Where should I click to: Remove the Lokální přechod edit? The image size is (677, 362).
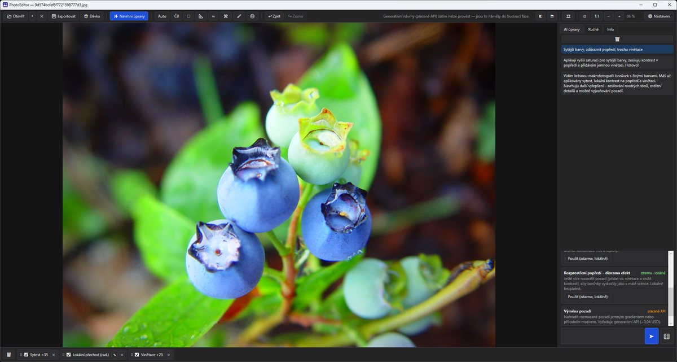[122, 355]
